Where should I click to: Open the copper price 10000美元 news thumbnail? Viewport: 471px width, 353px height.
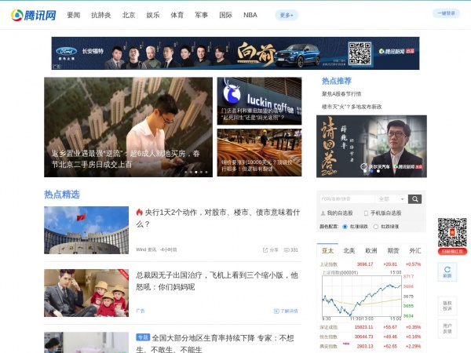click(x=259, y=152)
